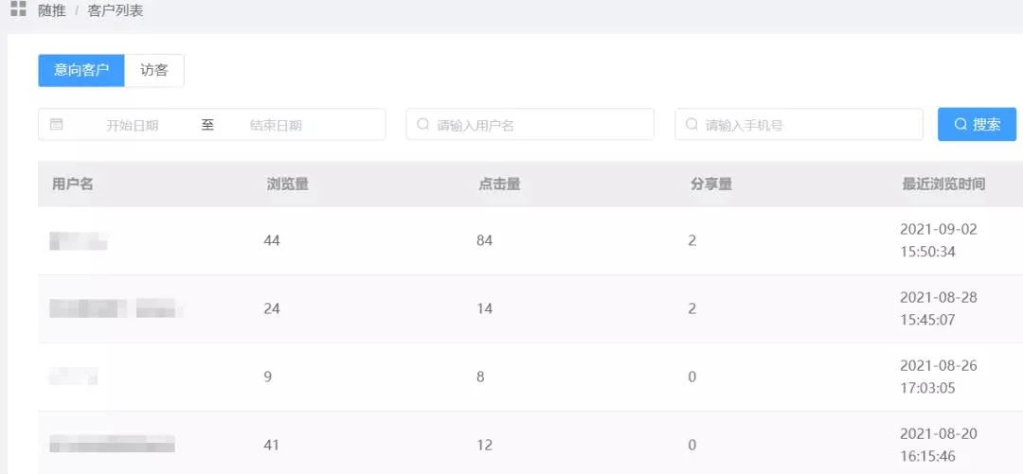Viewport: 1023px width, 474px height.
Task: Click the 分享量 column header
Action: [711, 184]
